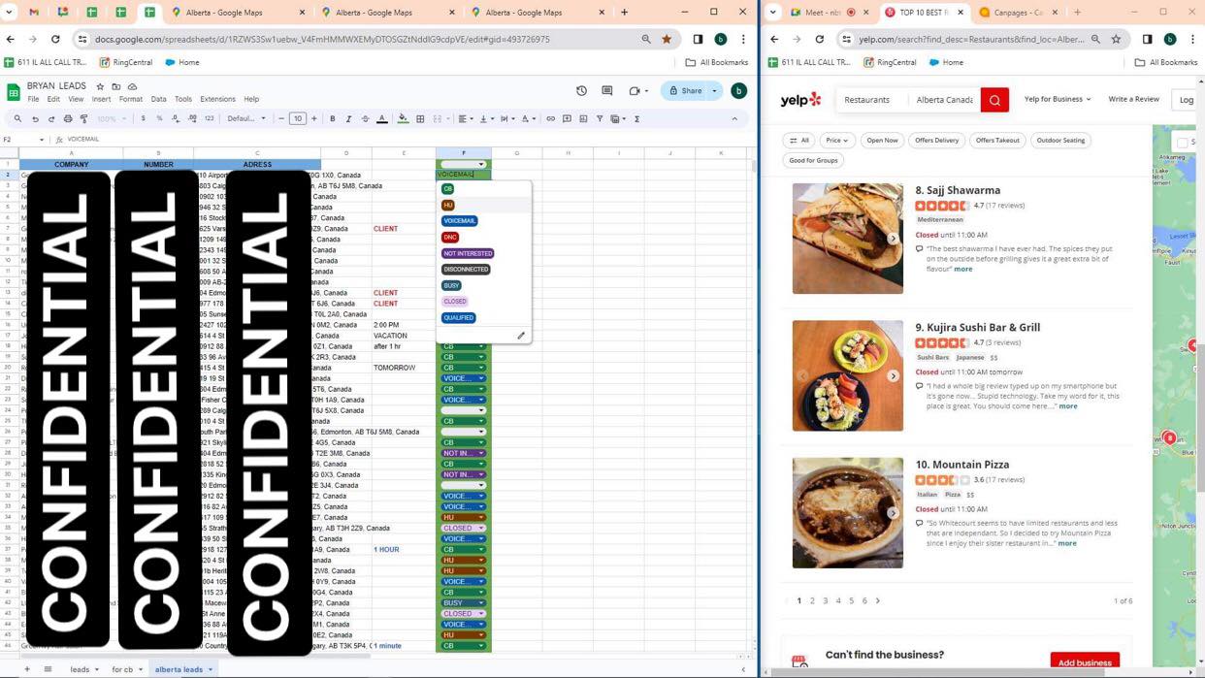The width and height of the screenshot is (1205, 678).
Task: Expand Yelp for Business menu
Action: coord(1058,99)
